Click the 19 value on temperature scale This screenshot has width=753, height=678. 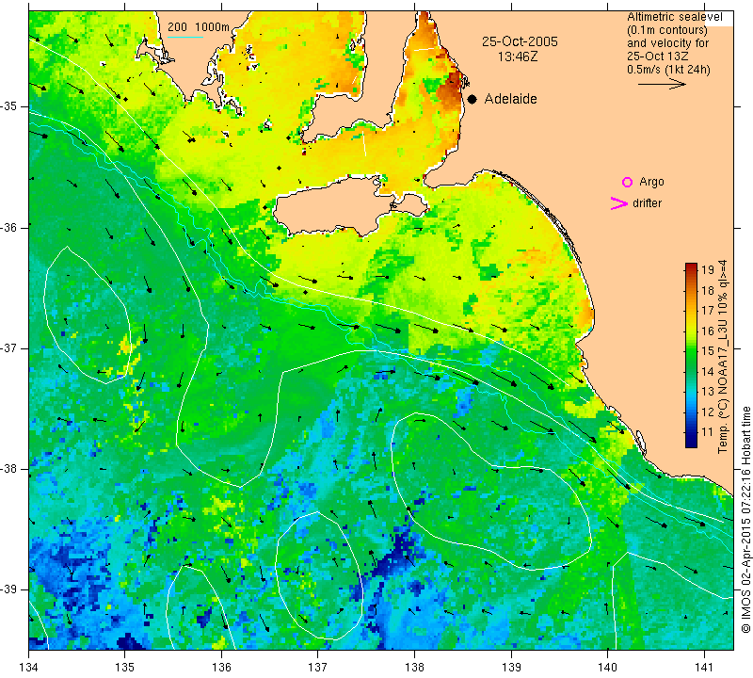point(708,269)
